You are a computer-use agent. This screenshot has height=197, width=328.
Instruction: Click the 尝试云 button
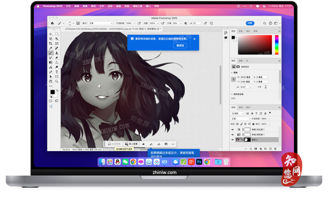(x=180, y=46)
